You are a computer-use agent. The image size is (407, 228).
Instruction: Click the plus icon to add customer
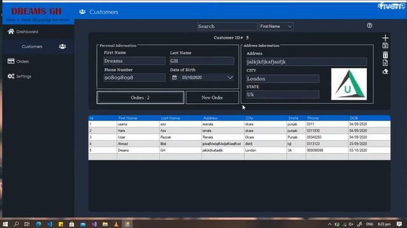point(385,38)
